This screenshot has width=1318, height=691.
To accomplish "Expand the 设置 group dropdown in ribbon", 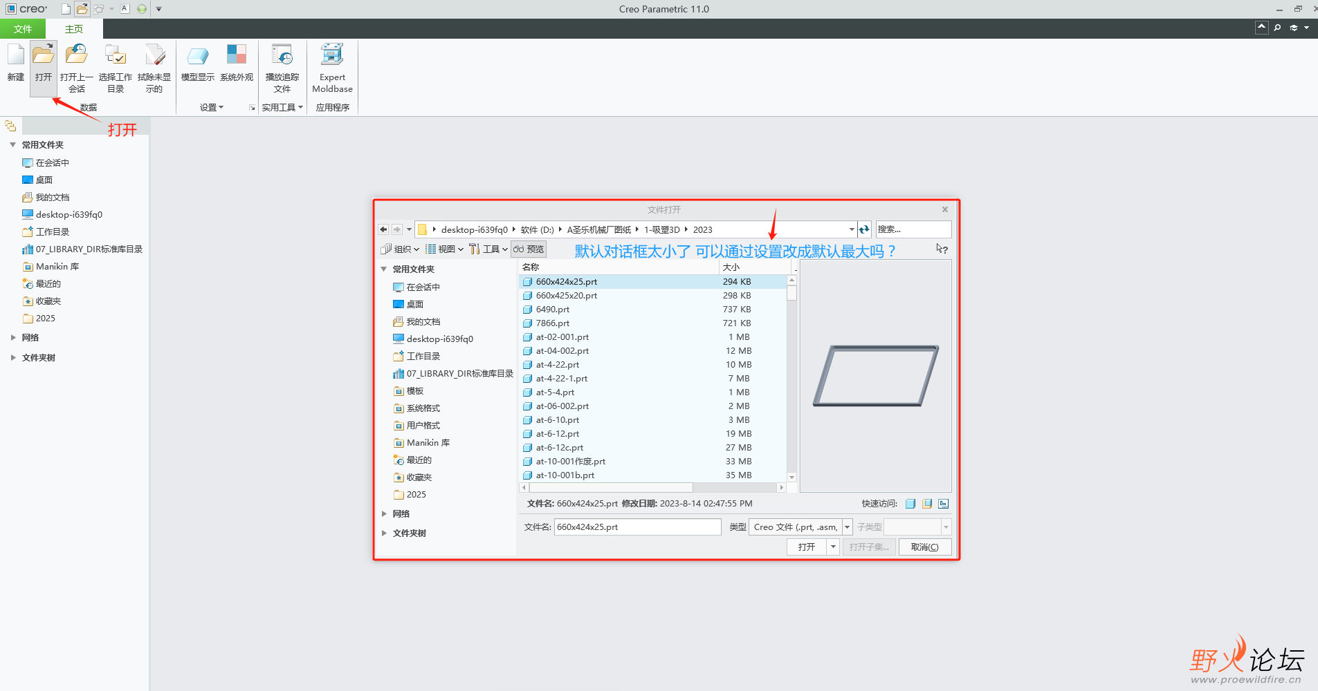I will (212, 108).
